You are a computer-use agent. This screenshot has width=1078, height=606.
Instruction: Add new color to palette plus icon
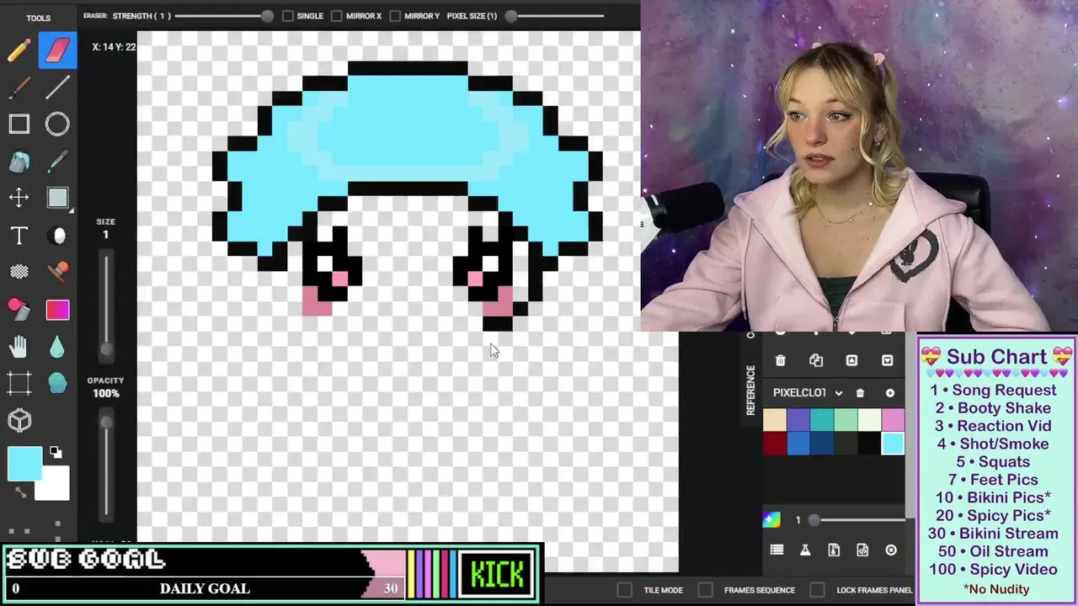click(889, 393)
